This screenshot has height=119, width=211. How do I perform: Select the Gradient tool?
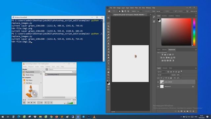(108, 52)
